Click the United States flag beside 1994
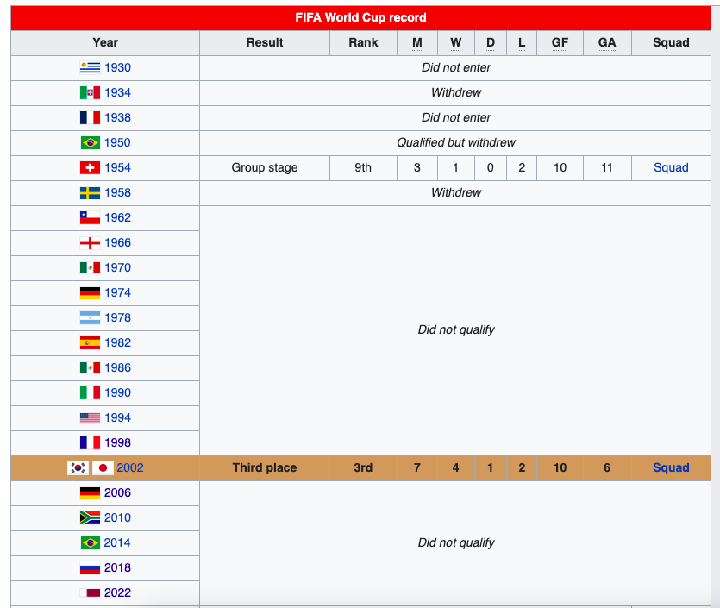Image resolution: width=720 pixels, height=608 pixels. pyautogui.click(x=90, y=418)
